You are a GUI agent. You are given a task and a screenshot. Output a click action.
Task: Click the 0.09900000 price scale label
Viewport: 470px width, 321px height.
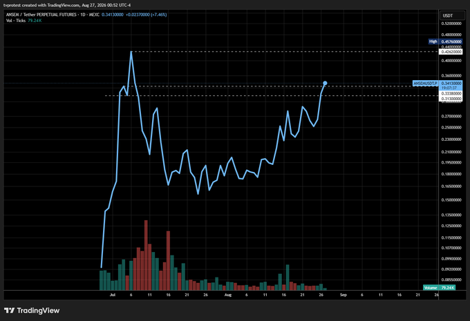pyautogui.click(x=451, y=259)
